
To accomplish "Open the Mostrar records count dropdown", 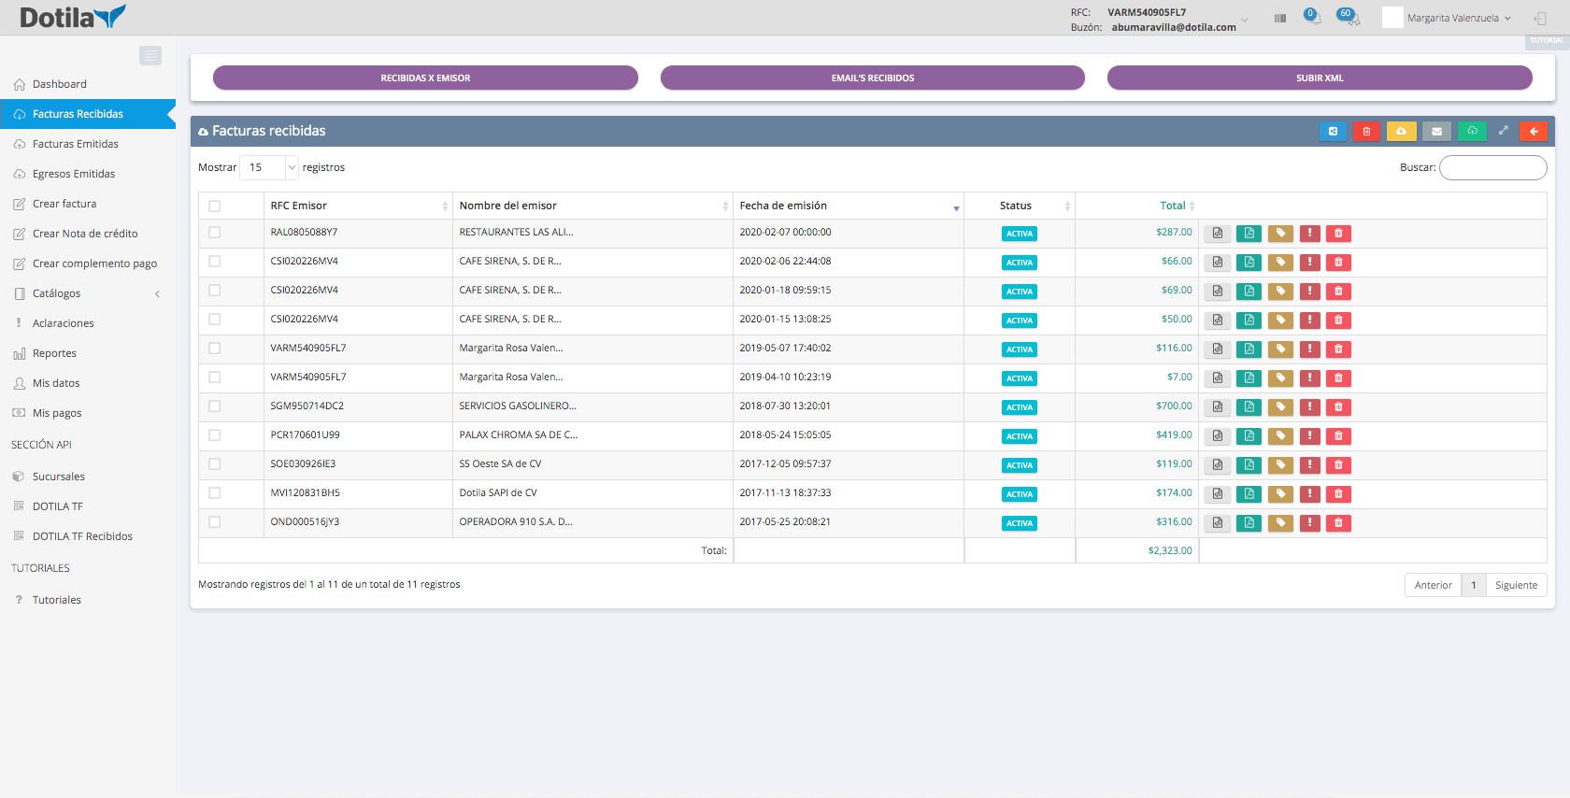I will click(x=269, y=167).
